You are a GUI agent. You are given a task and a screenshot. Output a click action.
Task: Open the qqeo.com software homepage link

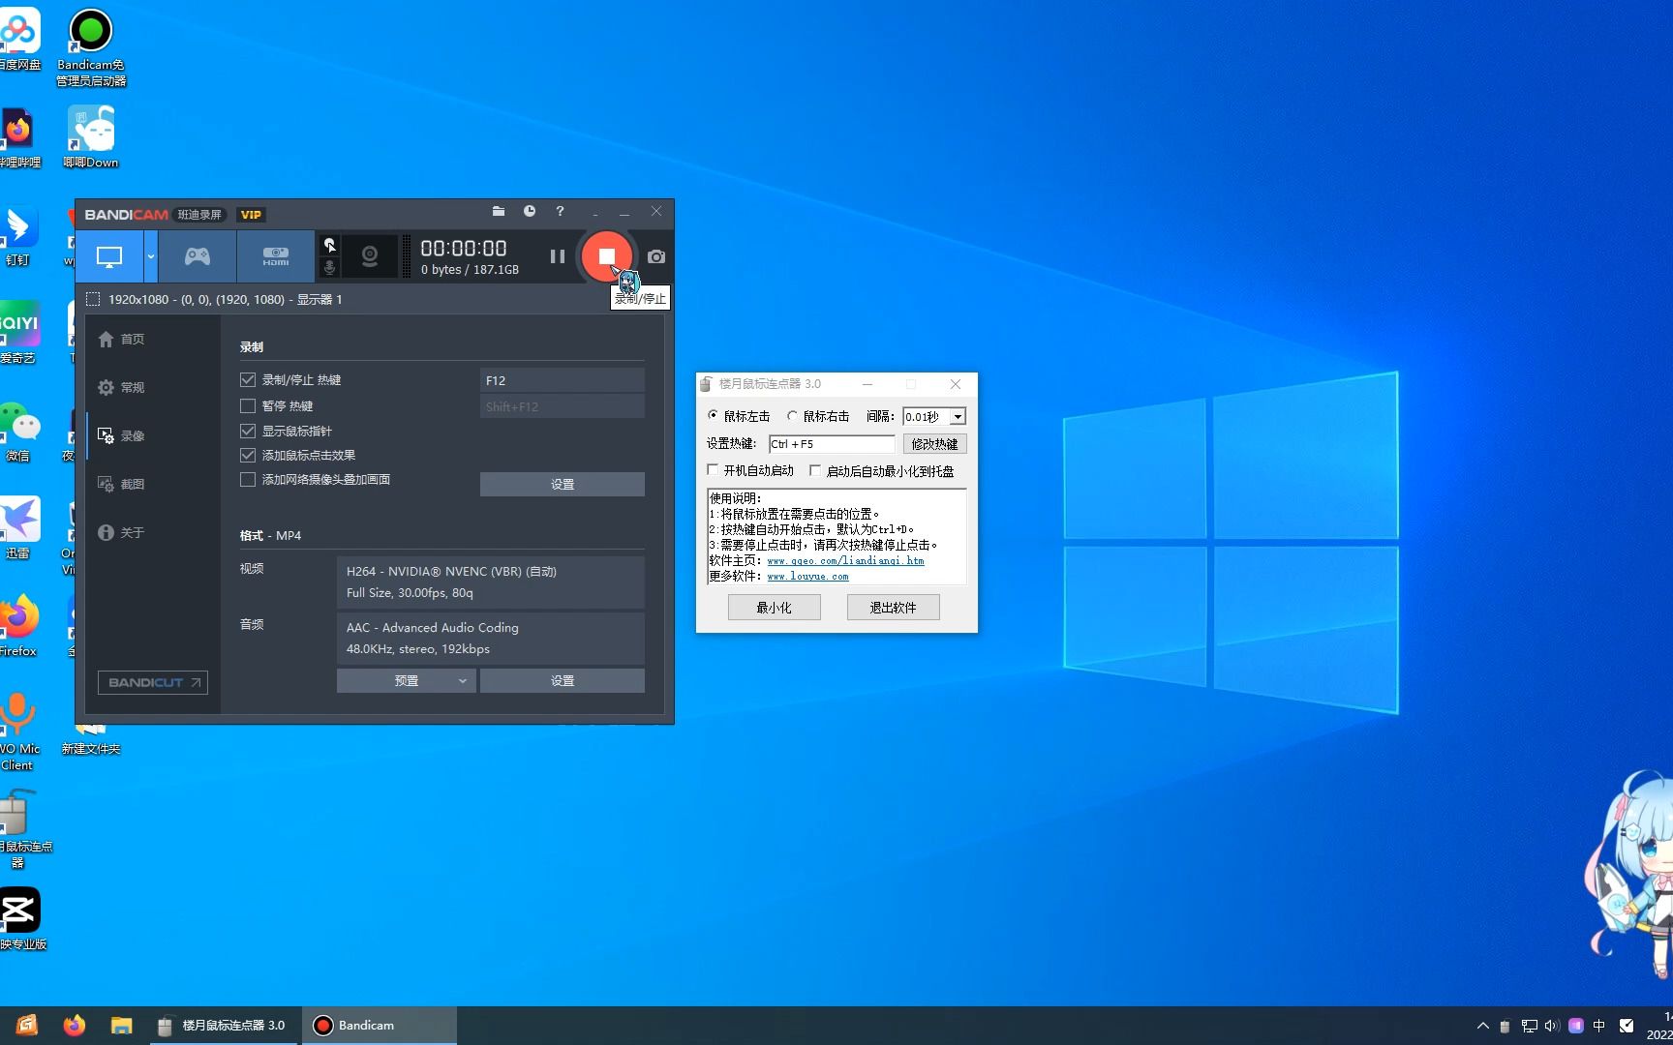tap(845, 561)
